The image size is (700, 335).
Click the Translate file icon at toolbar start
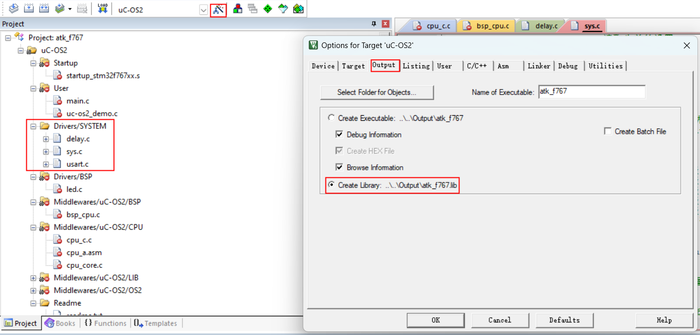(x=14, y=9)
